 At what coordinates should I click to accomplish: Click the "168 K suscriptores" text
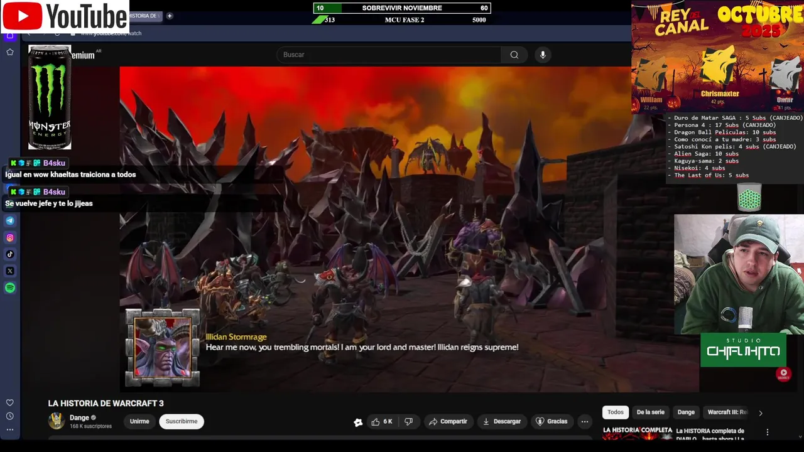click(x=90, y=426)
